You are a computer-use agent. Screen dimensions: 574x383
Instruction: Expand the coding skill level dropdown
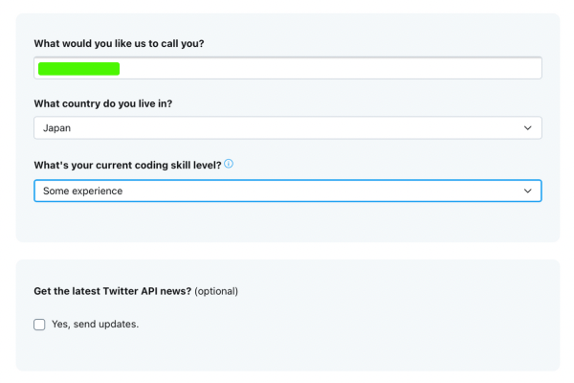[287, 191]
